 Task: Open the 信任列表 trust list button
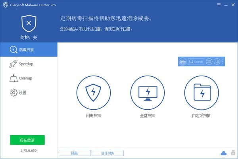coord(107,153)
